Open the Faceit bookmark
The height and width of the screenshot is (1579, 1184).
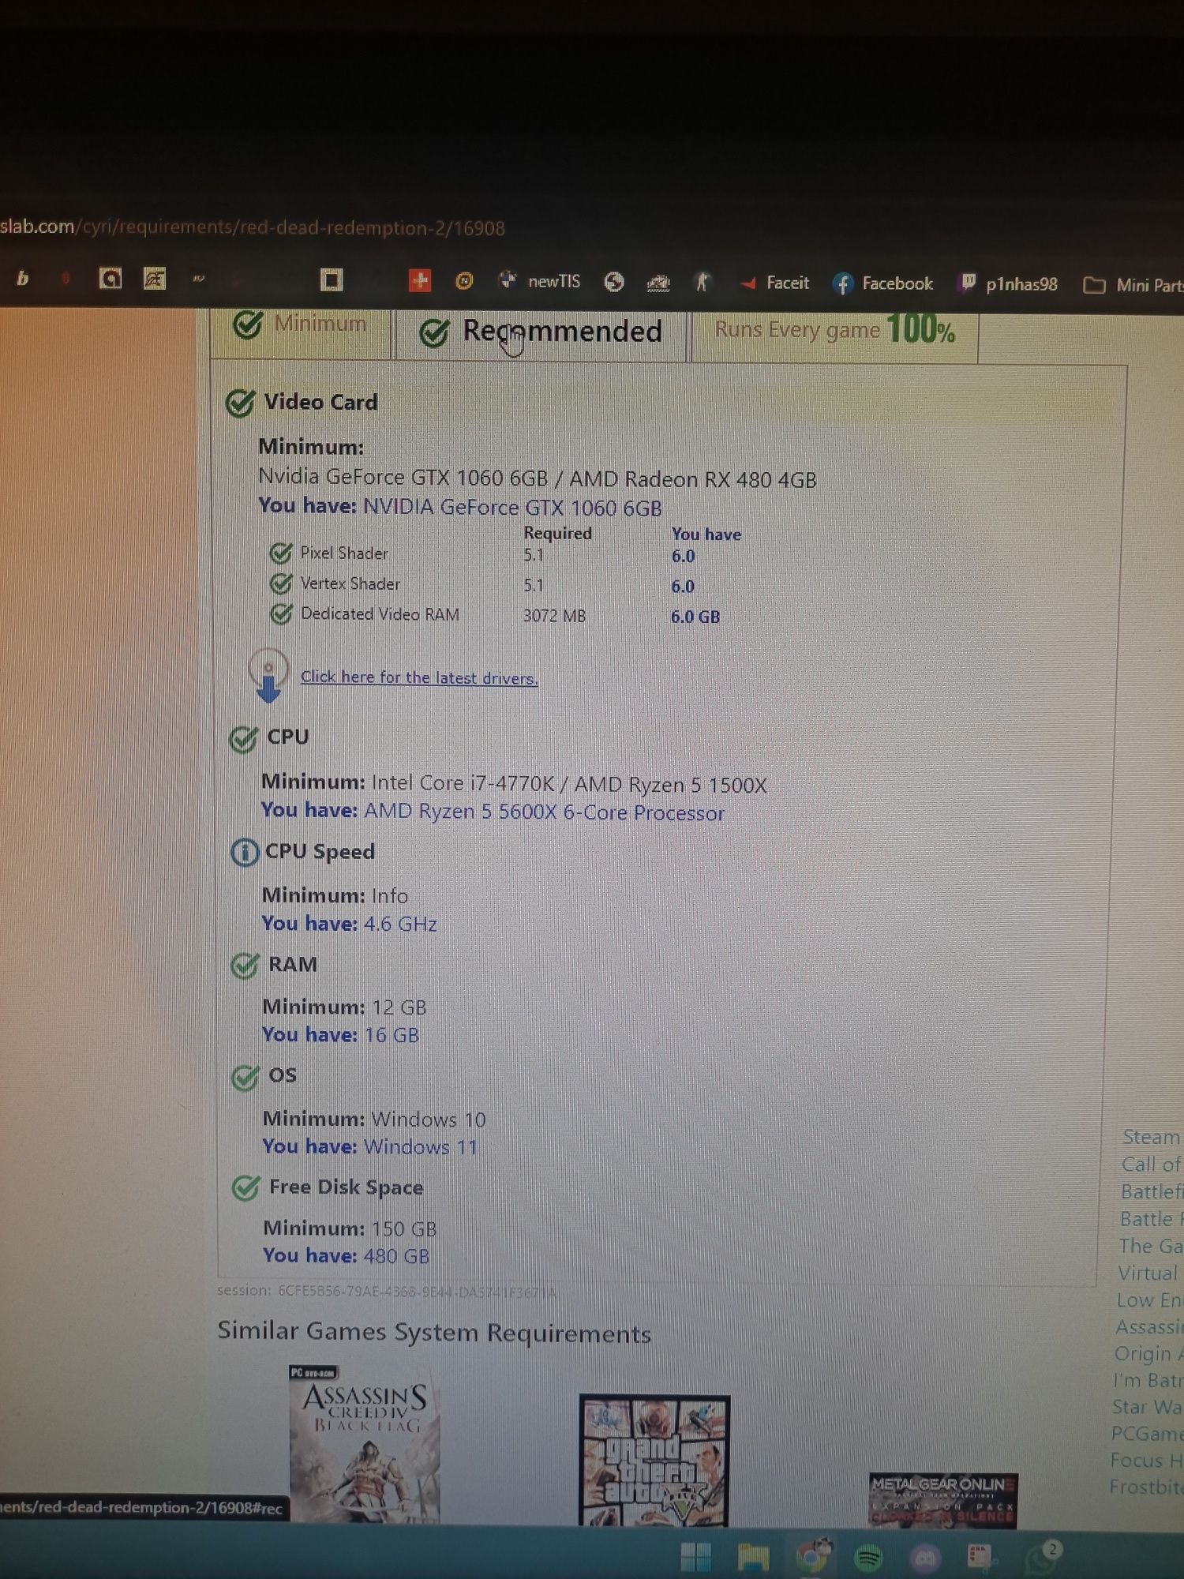774,283
